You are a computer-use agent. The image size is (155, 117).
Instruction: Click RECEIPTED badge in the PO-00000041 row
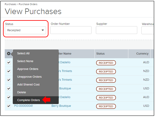coord(106,106)
